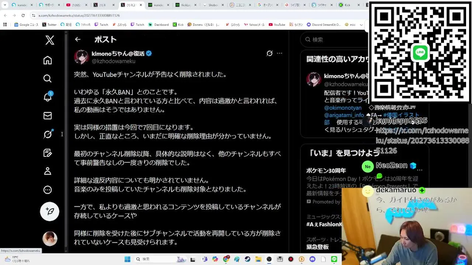Click the kimonoちゃん@復活 display name on post
This screenshot has width=472, height=265.
click(118, 53)
